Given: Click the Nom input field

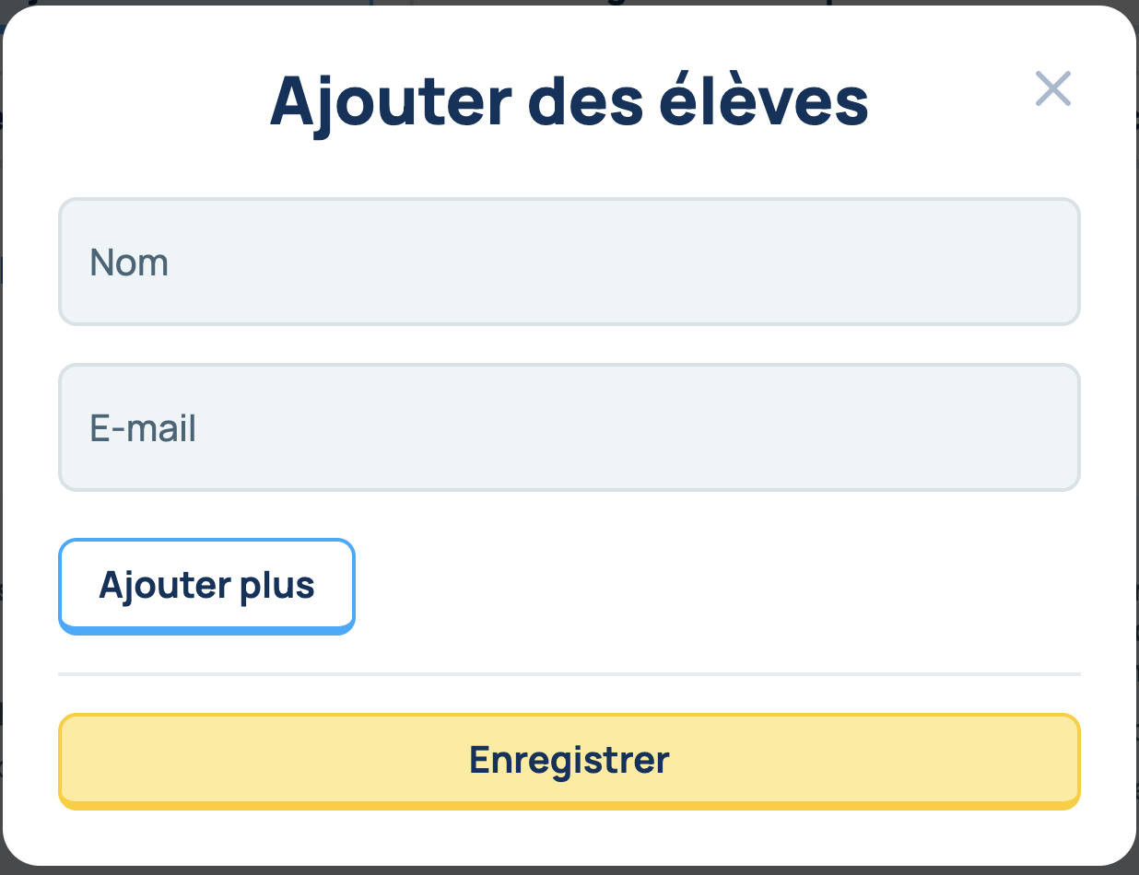Looking at the screenshot, I should click(x=569, y=262).
